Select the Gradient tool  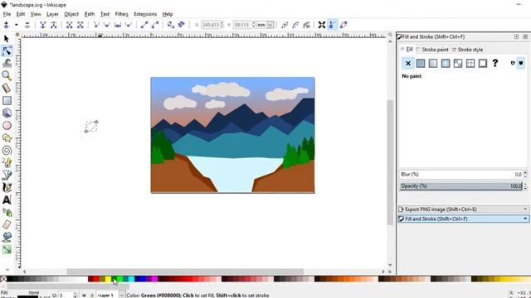7,250
